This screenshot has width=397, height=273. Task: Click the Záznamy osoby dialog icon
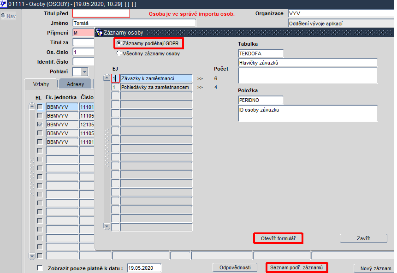99,32
